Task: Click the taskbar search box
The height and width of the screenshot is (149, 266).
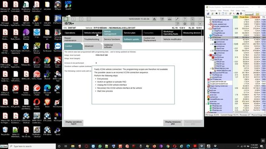Action: (32, 146)
